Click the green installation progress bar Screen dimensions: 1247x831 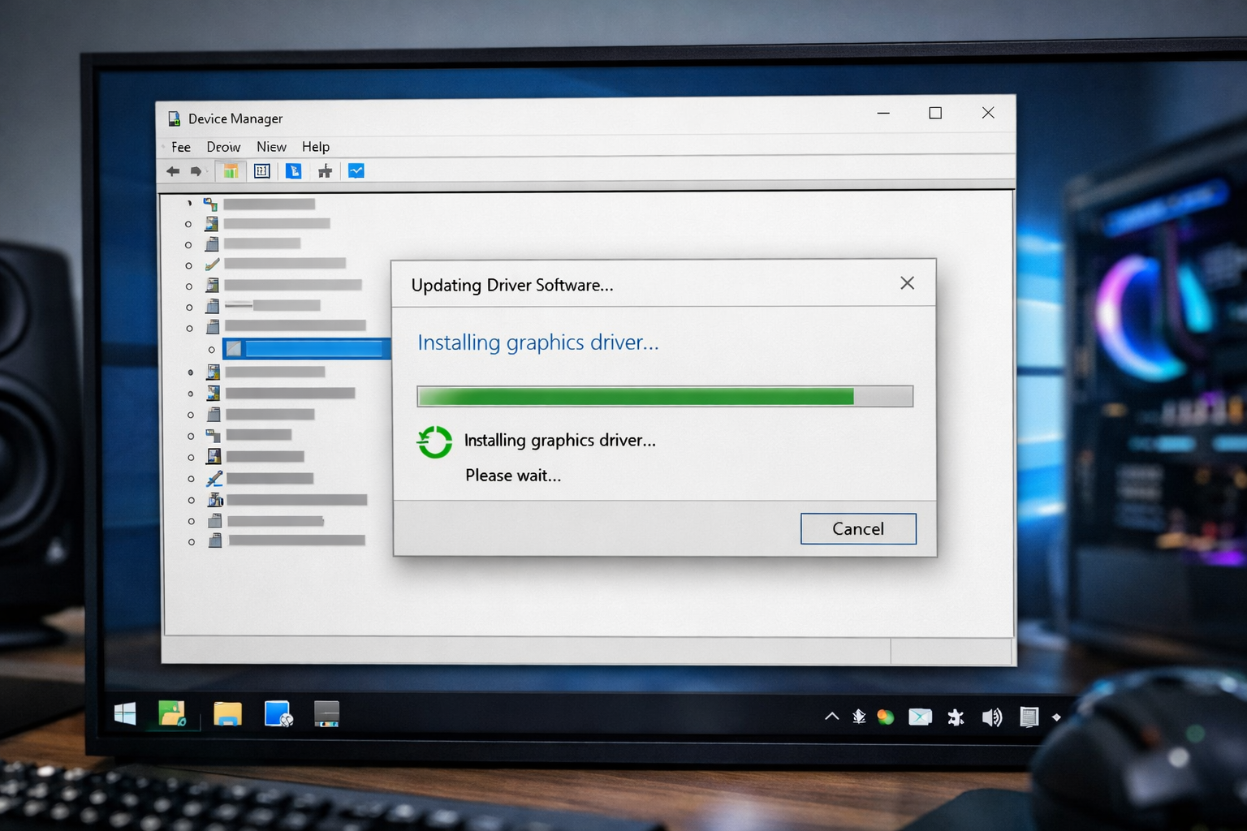[665, 396]
